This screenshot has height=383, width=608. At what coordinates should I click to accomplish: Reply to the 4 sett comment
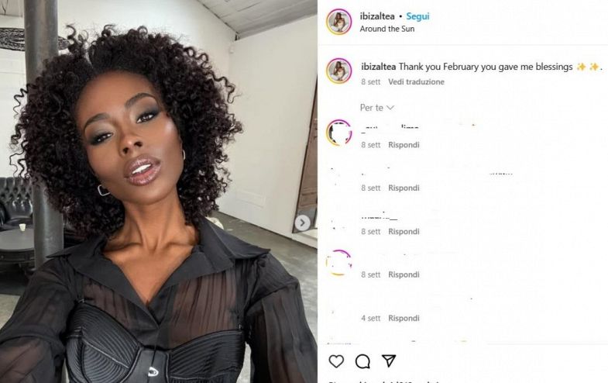[x=404, y=318]
